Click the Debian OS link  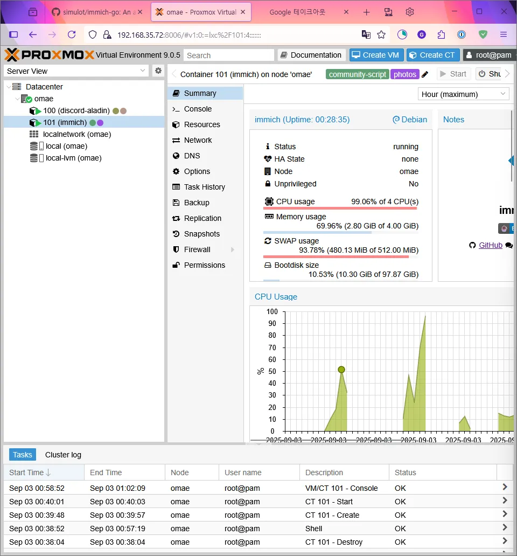point(410,120)
